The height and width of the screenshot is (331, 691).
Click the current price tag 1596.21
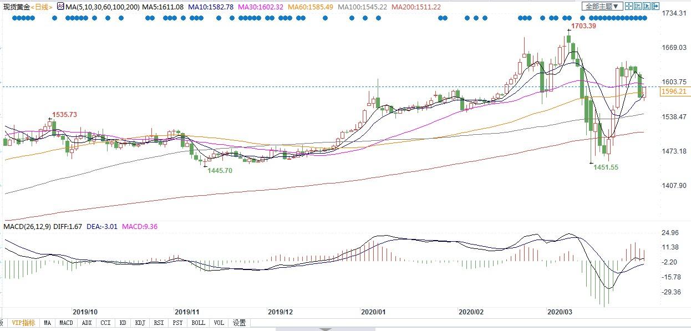coord(675,91)
